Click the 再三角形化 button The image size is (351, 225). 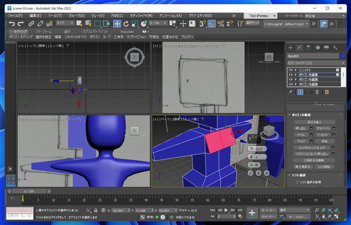pyautogui.click(x=303, y=167)
